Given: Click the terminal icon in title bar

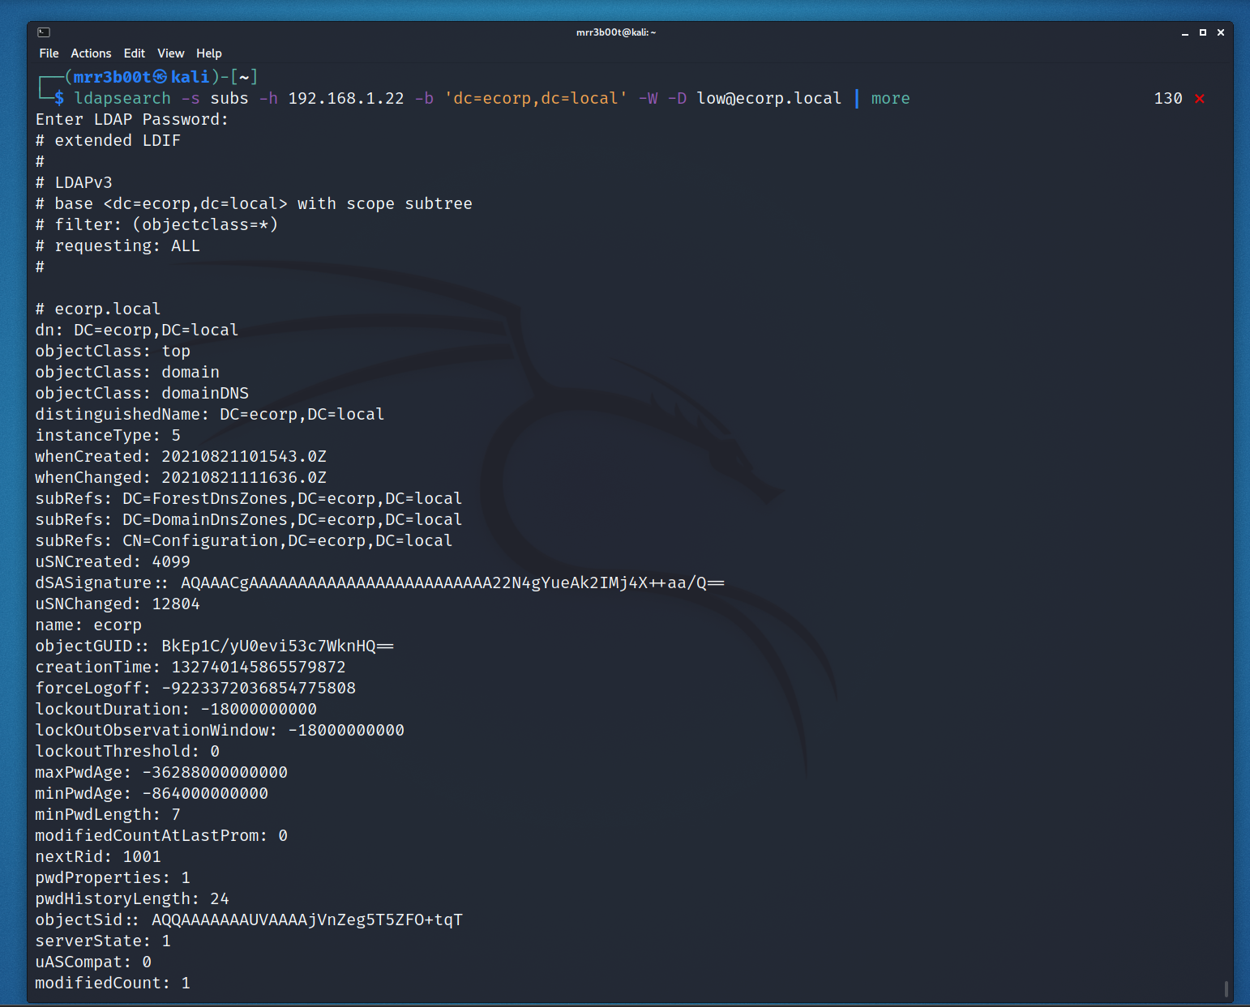Looking at the screenshot, I should [x=44, y=32].
